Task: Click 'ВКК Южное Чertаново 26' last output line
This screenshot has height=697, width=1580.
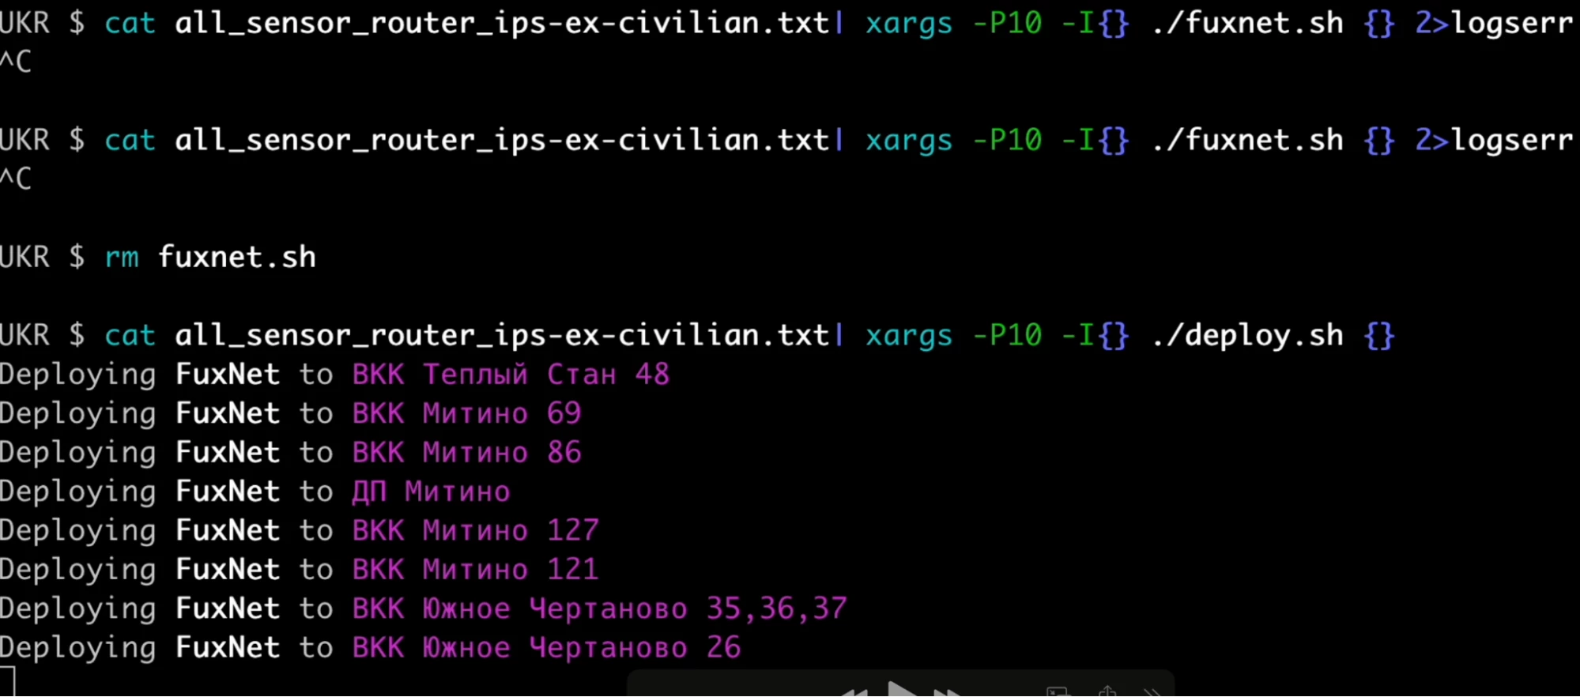Action: 546,648
